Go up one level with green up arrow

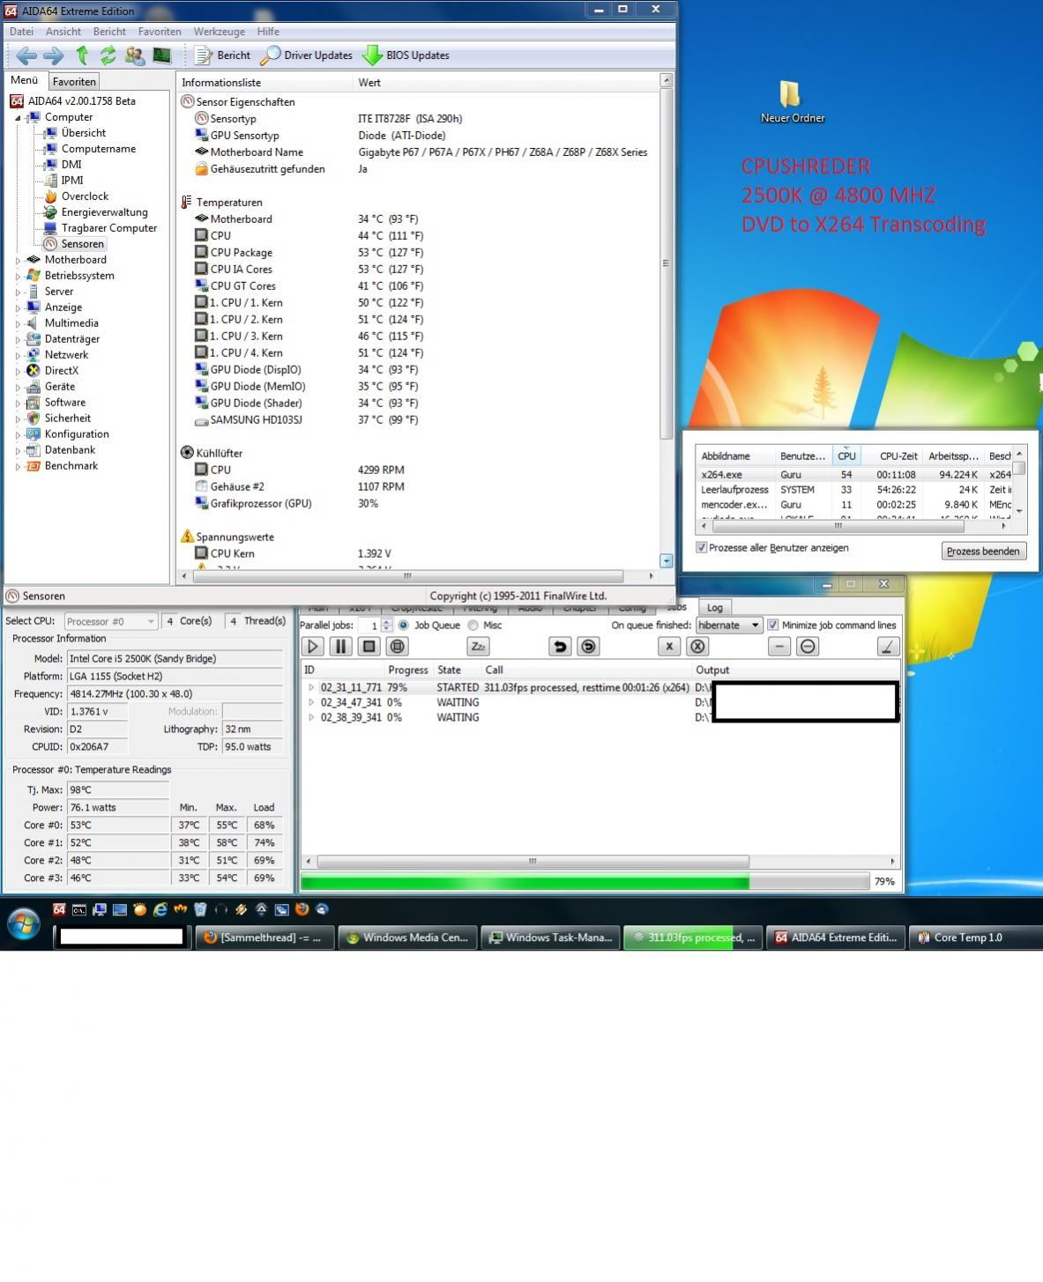82,56
